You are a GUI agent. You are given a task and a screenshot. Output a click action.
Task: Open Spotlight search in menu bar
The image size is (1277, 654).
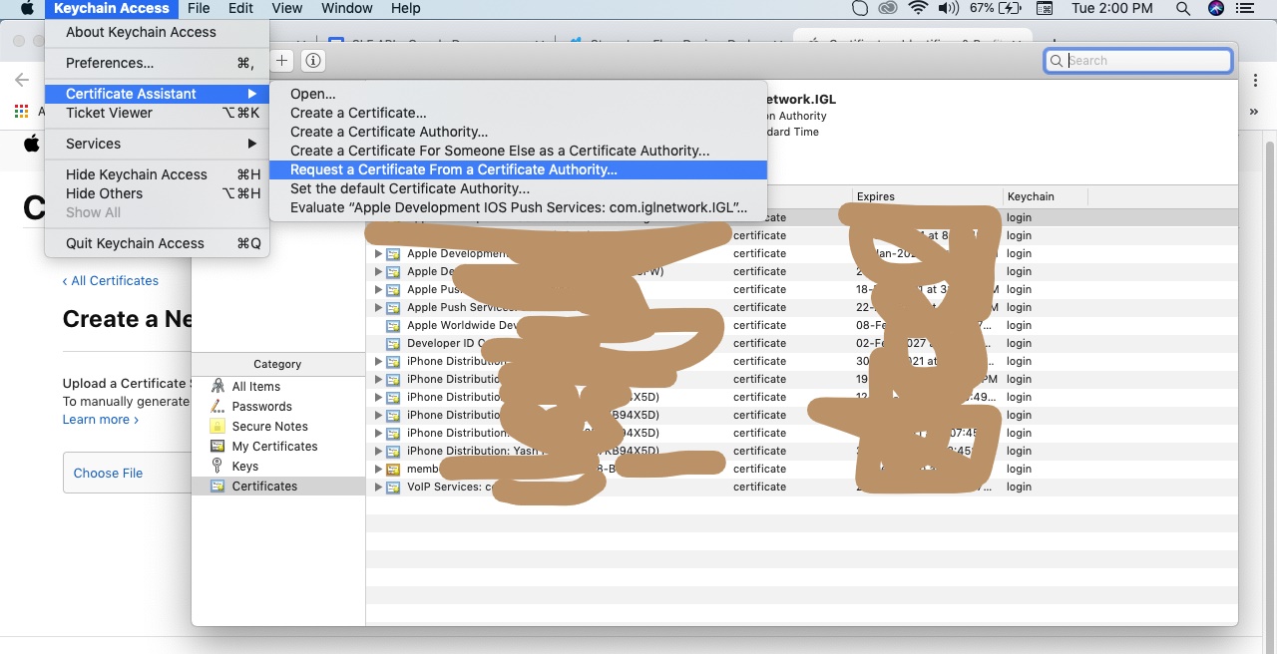(1183, 8)
